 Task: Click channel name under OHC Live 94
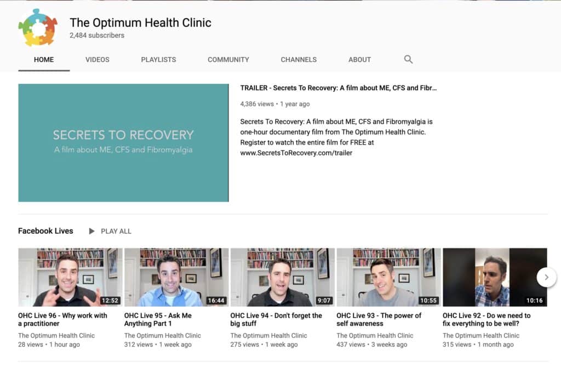point(268,336)
